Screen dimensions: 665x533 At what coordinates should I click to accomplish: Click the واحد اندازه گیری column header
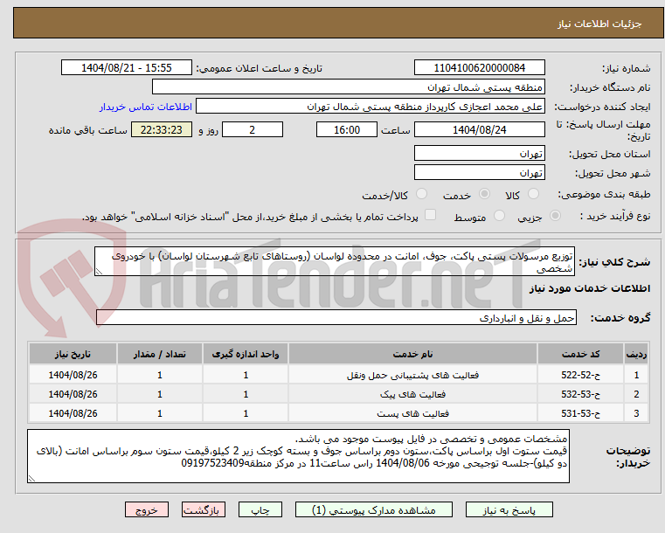click(x=246, y=354)
